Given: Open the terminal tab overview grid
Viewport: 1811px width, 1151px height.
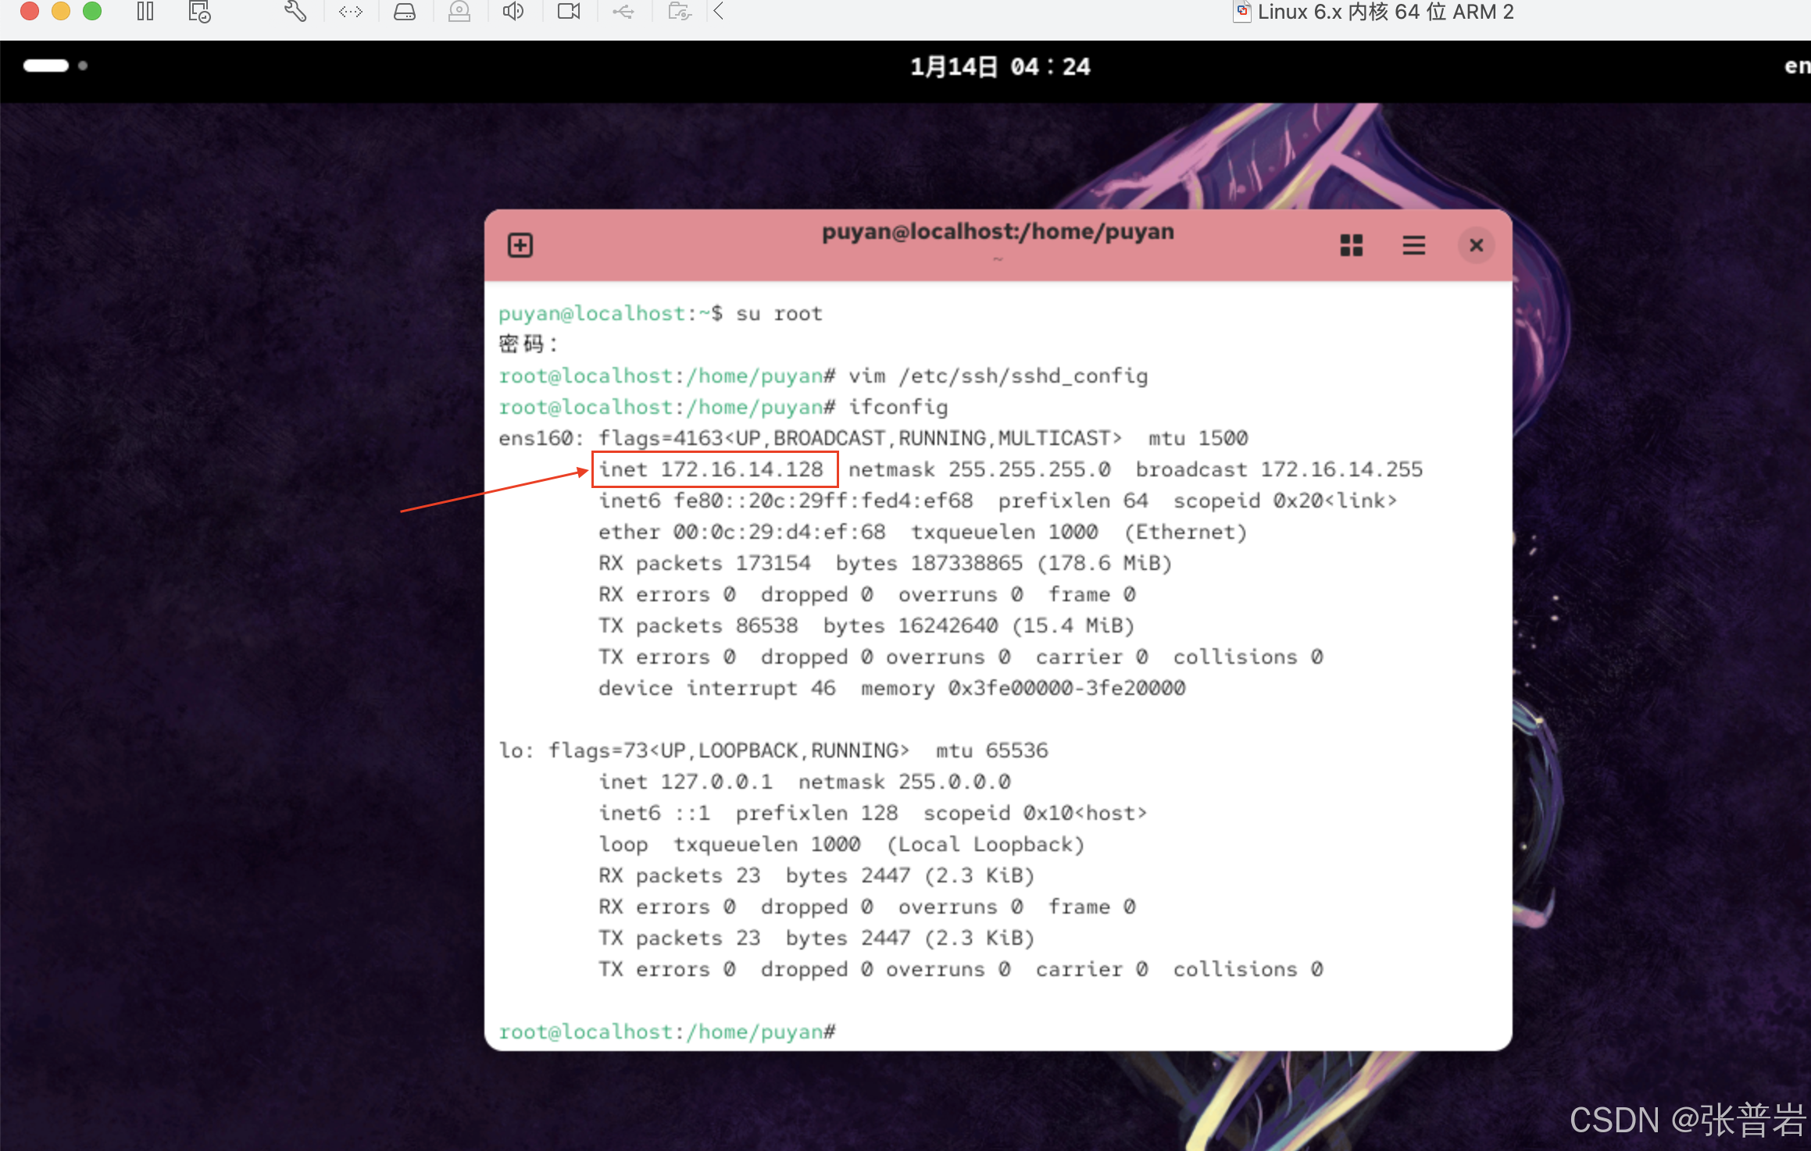Looking at the screenshot, I should coord(1352,245).
